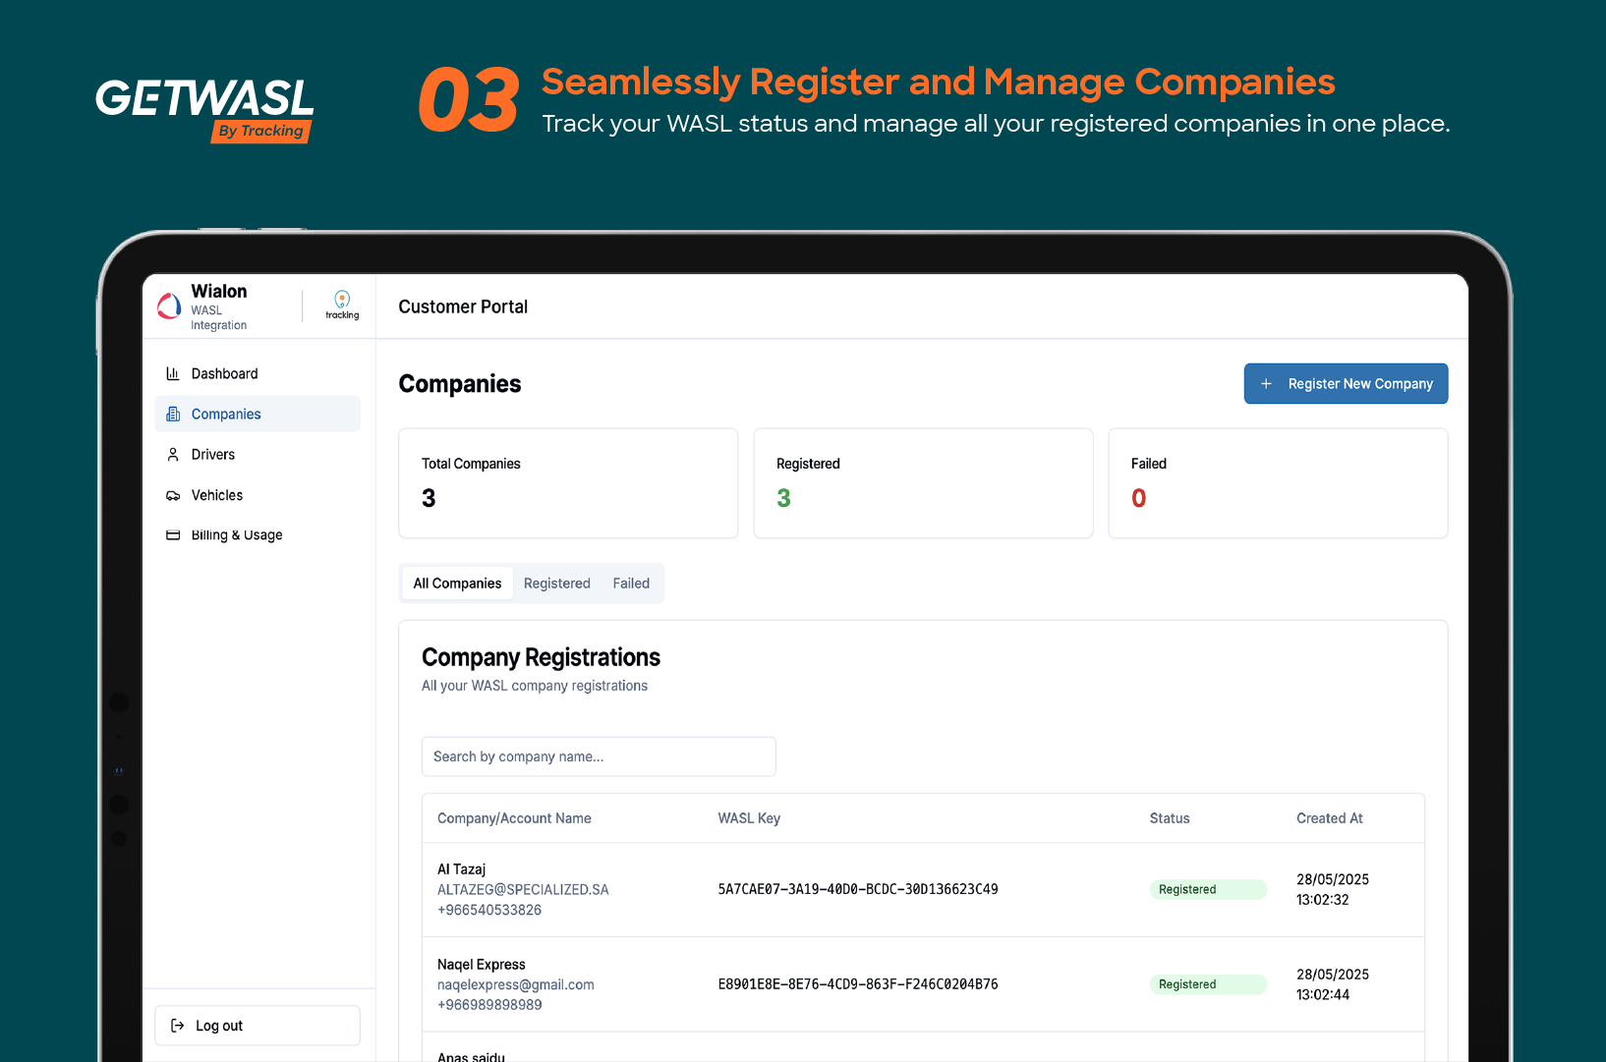Viewport: 1606px width, 1062px height.
Task: Click the Status column header
Action: 1170,818
